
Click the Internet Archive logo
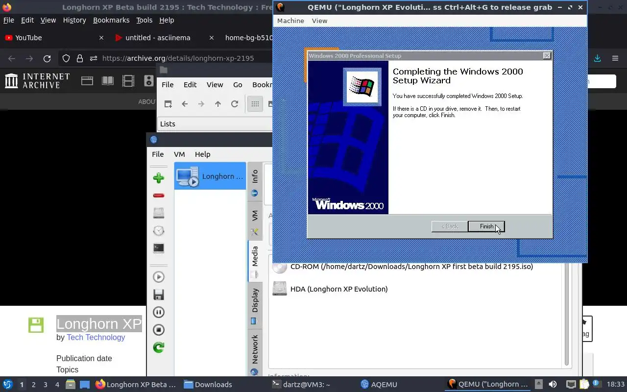click(37, 81)
